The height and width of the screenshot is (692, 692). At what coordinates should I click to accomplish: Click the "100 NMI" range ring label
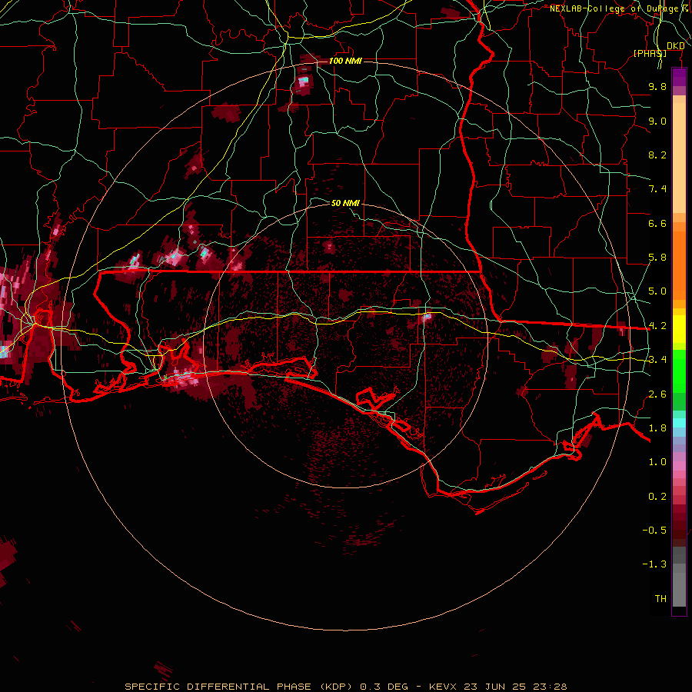point(345,61)
